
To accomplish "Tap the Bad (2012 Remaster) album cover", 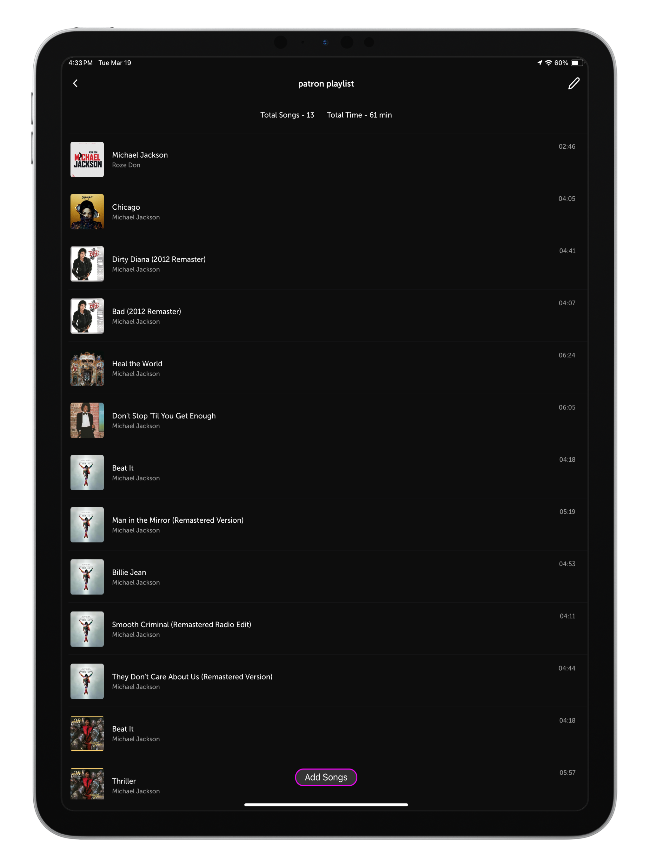I will pos(87,316).
